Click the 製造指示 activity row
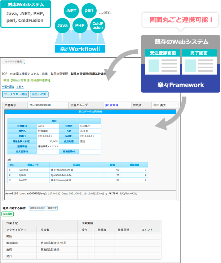 pos(82,243)
